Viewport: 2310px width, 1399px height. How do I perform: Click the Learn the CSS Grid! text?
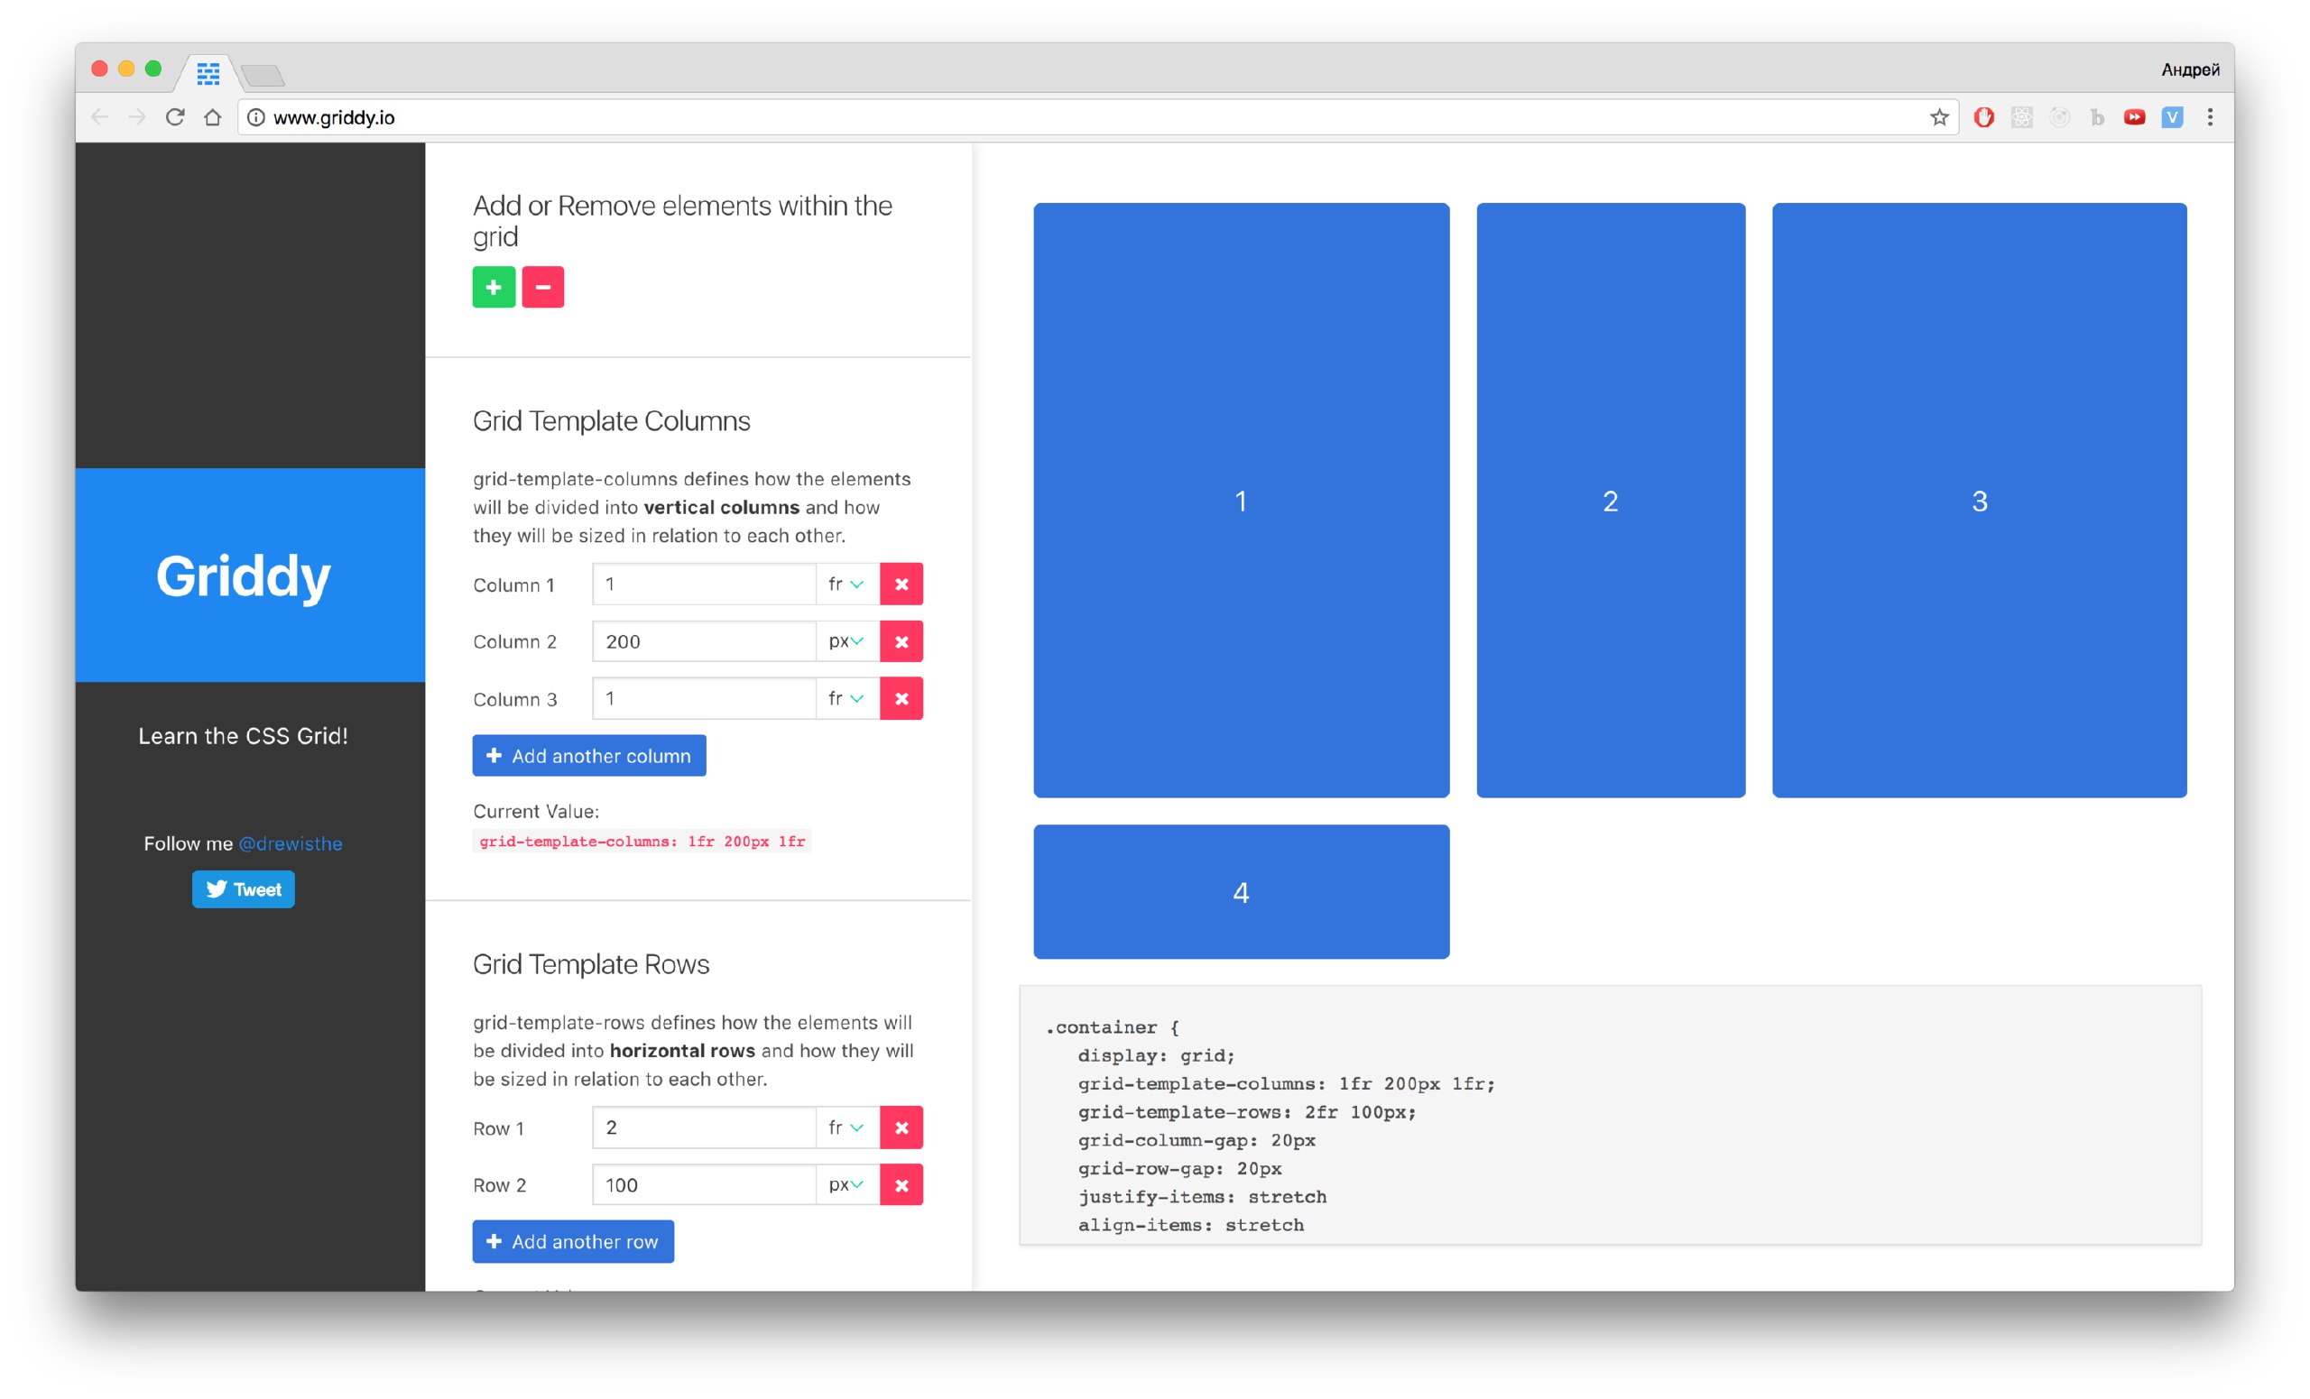tap(243, 735)
